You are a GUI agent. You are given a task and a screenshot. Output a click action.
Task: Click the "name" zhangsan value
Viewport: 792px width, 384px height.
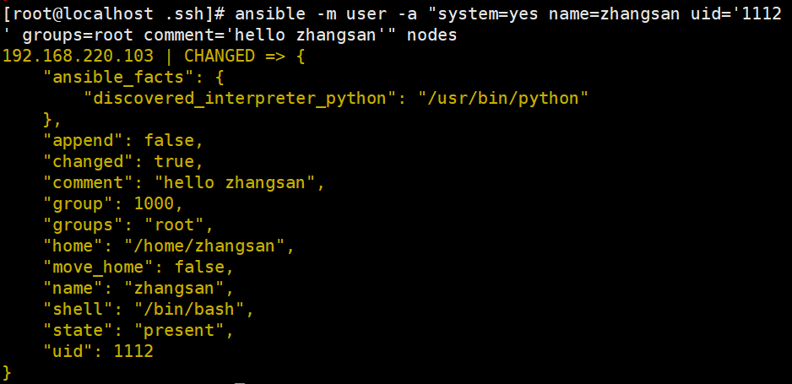point(174,288)
